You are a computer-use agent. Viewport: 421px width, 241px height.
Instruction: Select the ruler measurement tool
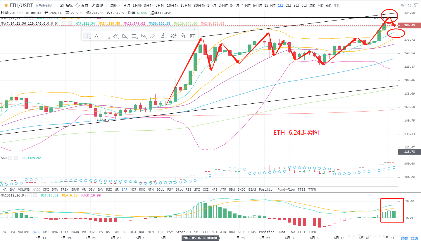(x=153, y=36)
